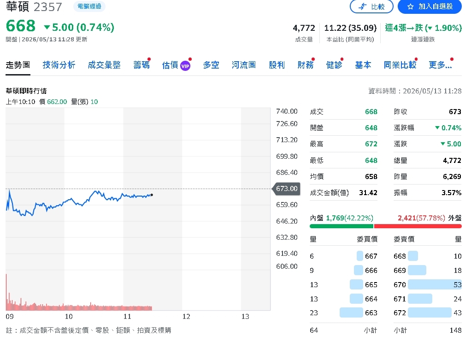Click the large 668 price in header
The height and width of the screenshot is (341, 471).
[21, 26]
